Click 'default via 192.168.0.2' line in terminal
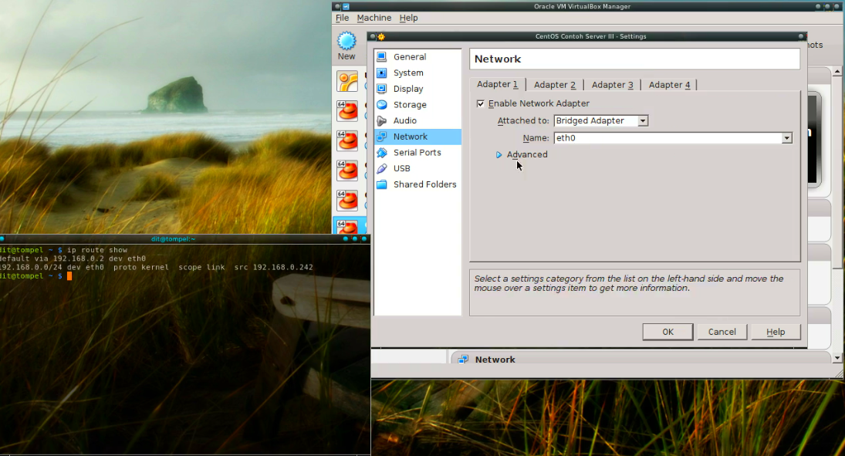The height and width of the screenshot is (456, 845). pos(73,258)
